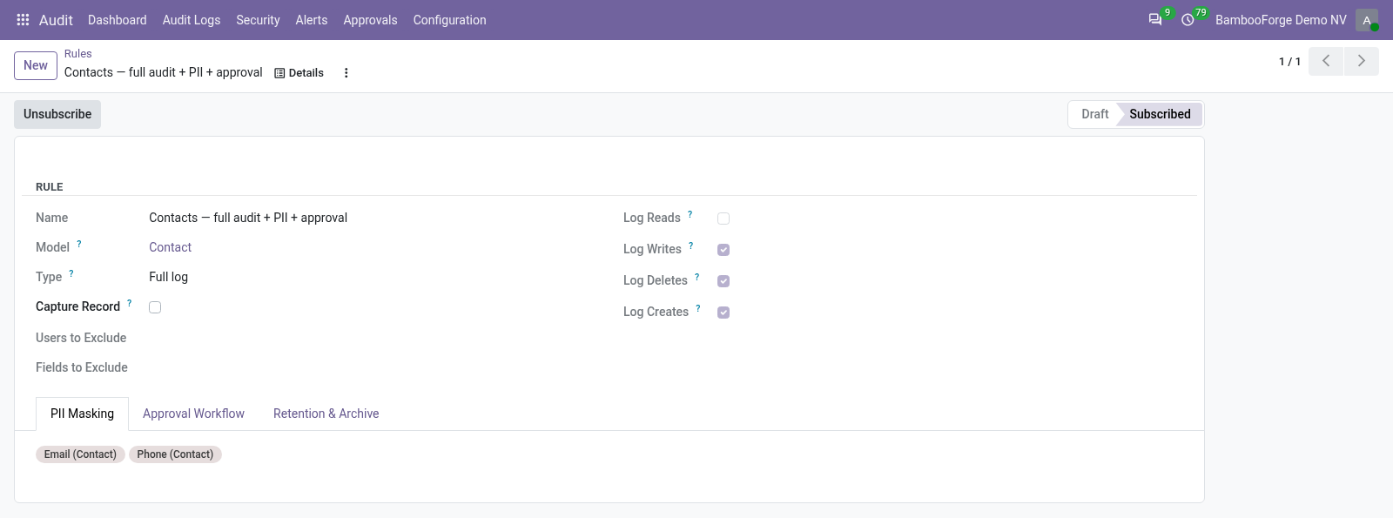The height and width of the screenshot is (518, 1393).
Task: Toggle the Capture Record checkbox
Action: click(x=155, y=307)
